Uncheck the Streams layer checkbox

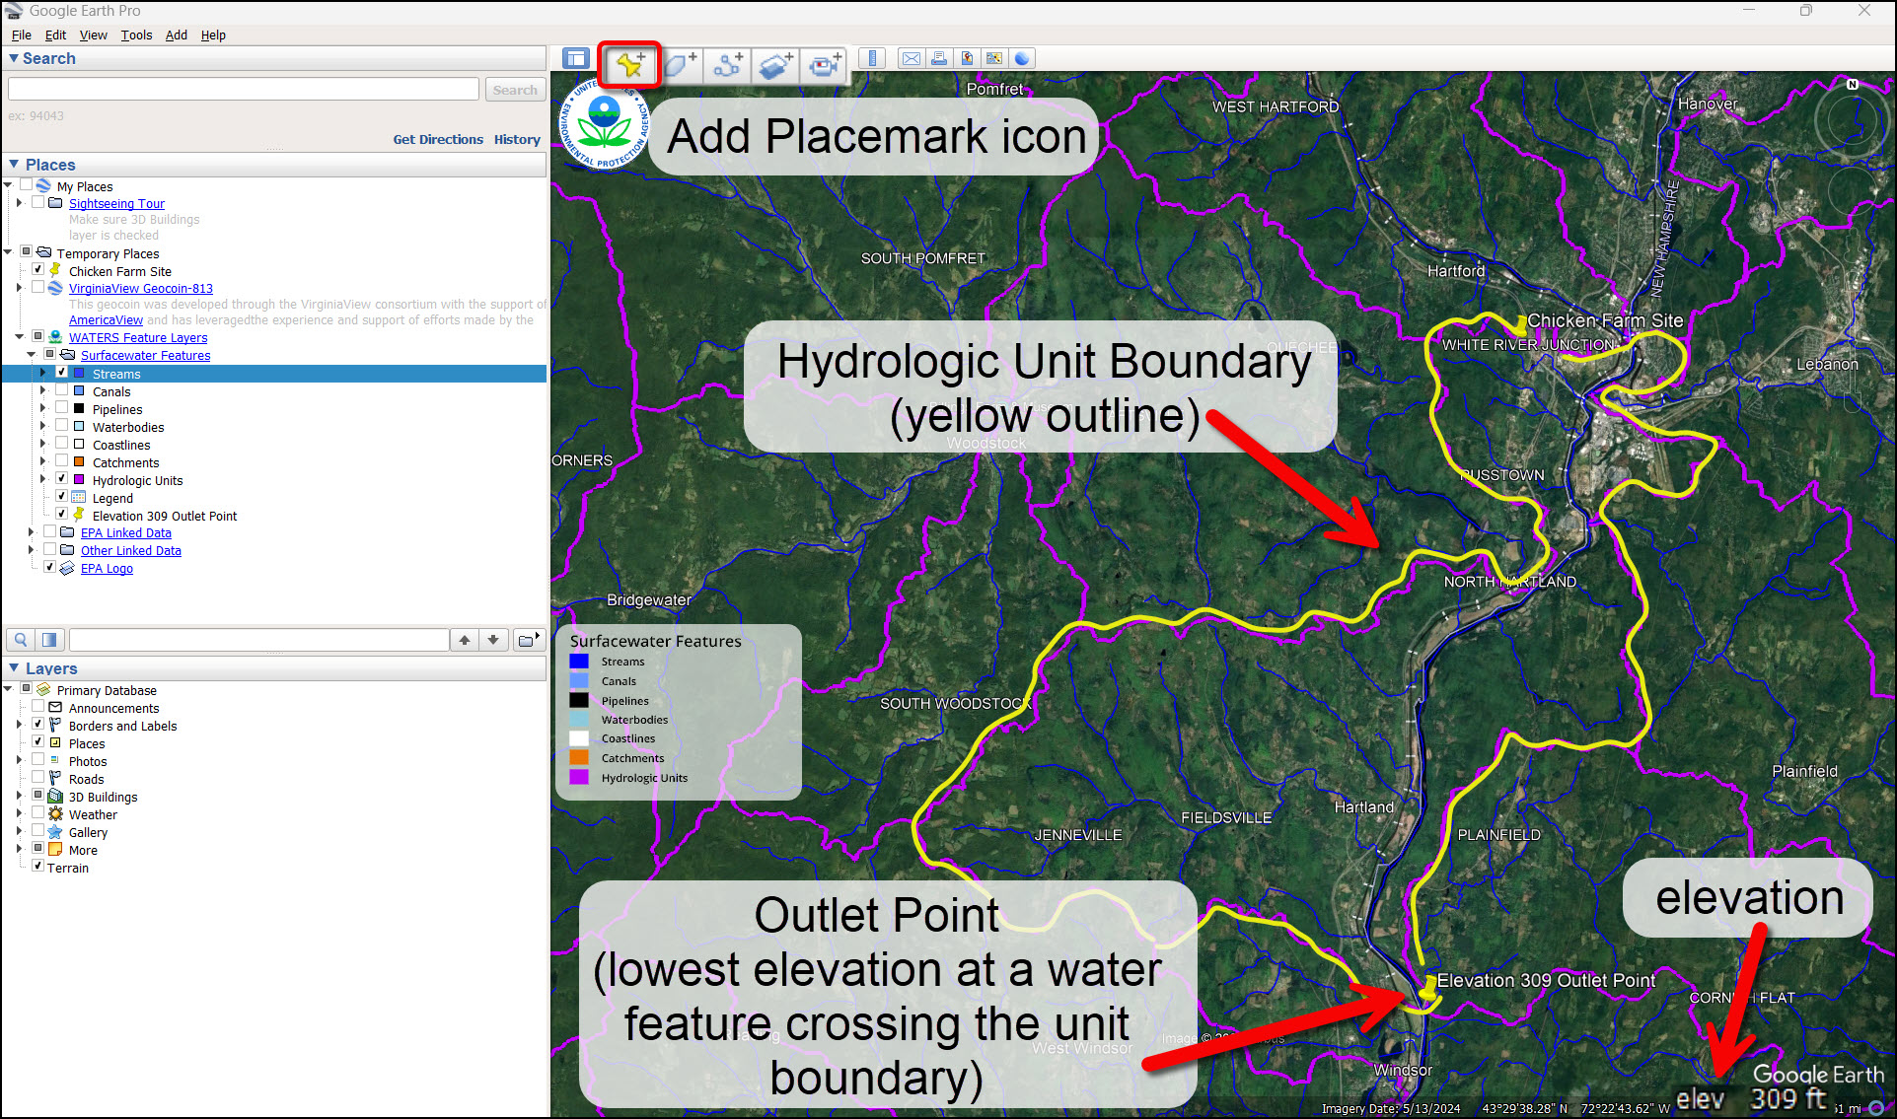(62, 373)
